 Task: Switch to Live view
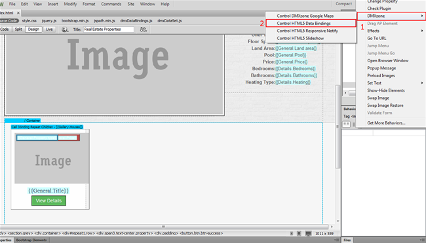[x=49, y=29]
